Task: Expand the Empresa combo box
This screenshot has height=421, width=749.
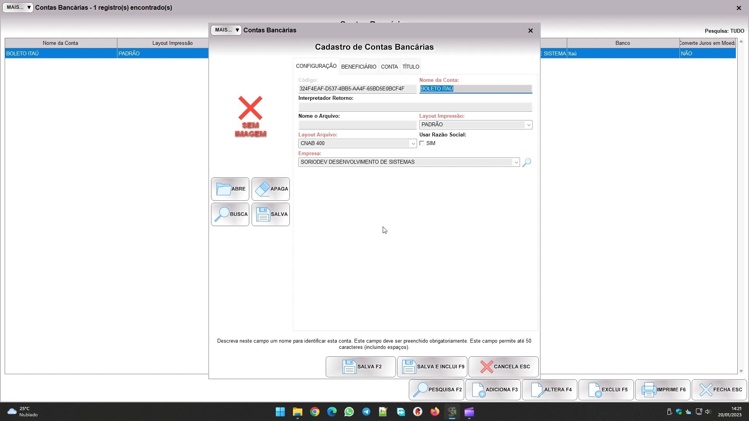Action: point(516,162)
